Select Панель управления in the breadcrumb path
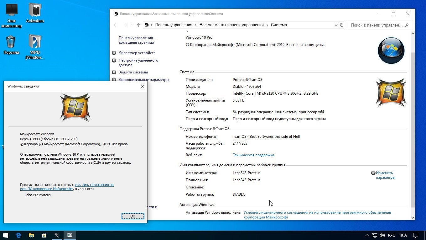Screen dimensions: 426x240 174,25
